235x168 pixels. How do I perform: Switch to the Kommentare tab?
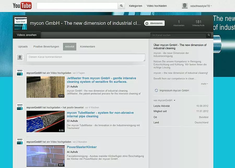(87, 47)
